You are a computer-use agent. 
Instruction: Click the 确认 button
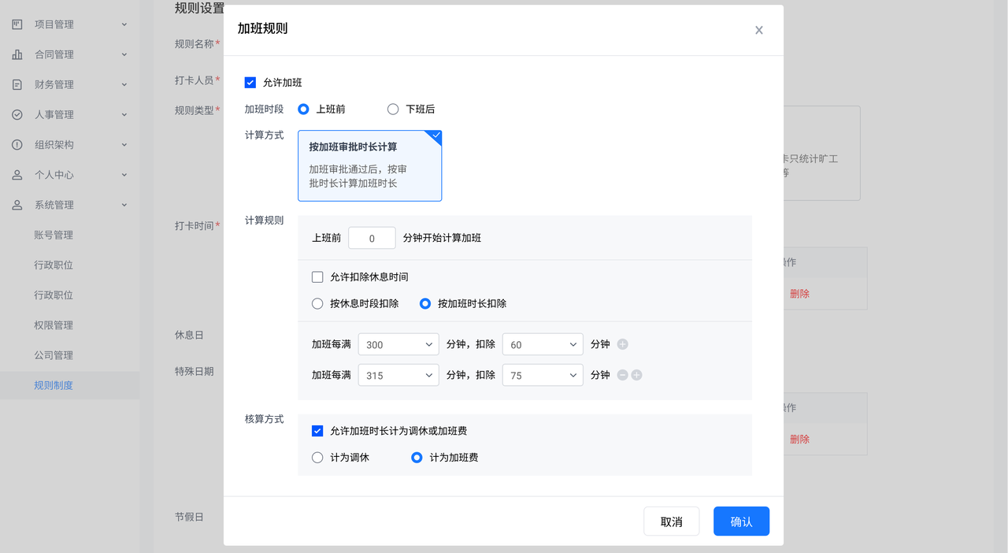click(741, 521)
